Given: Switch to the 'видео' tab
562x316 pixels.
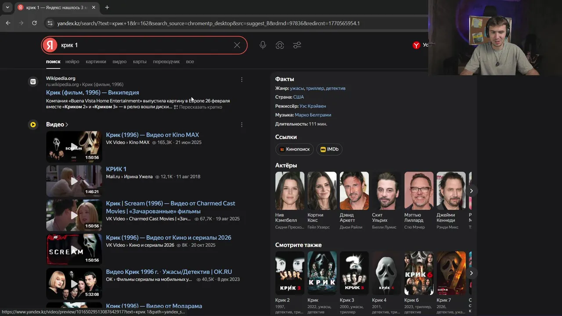Looking at the screenshot, I should coord(119,61).
